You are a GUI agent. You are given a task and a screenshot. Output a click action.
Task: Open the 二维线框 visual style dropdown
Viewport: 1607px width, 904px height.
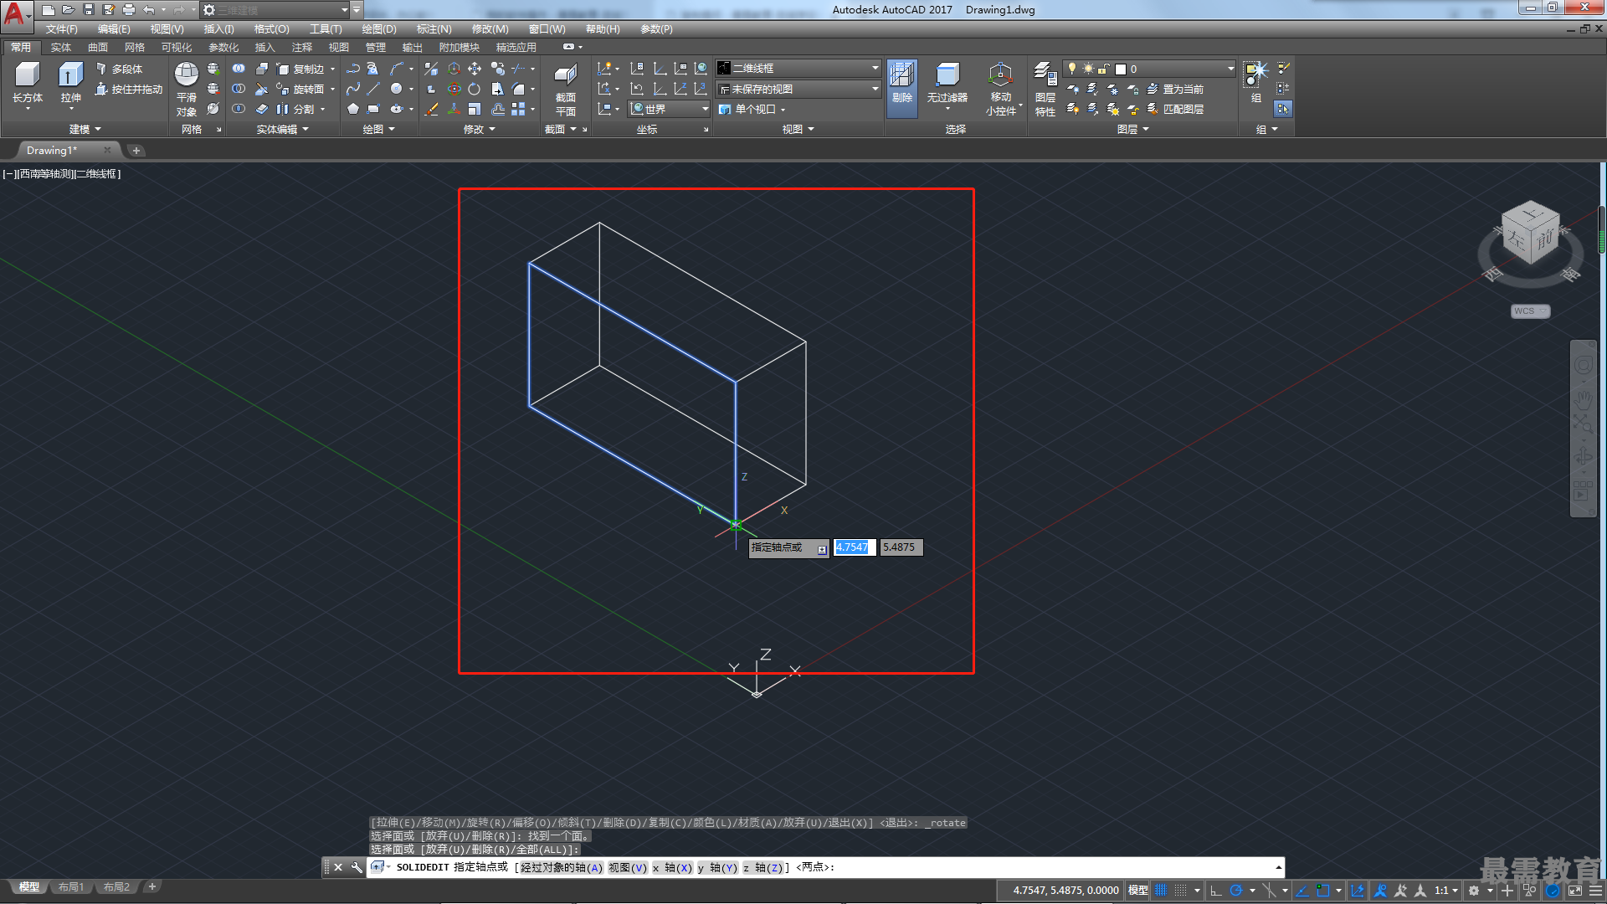[x=798, y=68]
